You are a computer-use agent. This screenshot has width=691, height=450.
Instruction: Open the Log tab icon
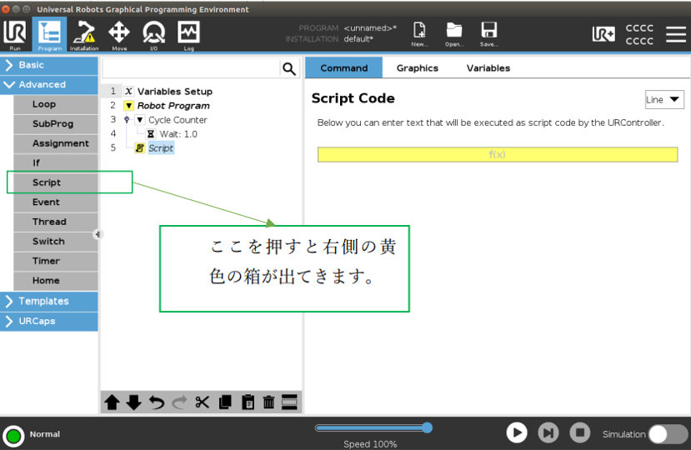click(x=188, y=35)
